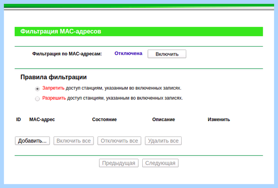Click the Состояние column header

coord(104,120)
